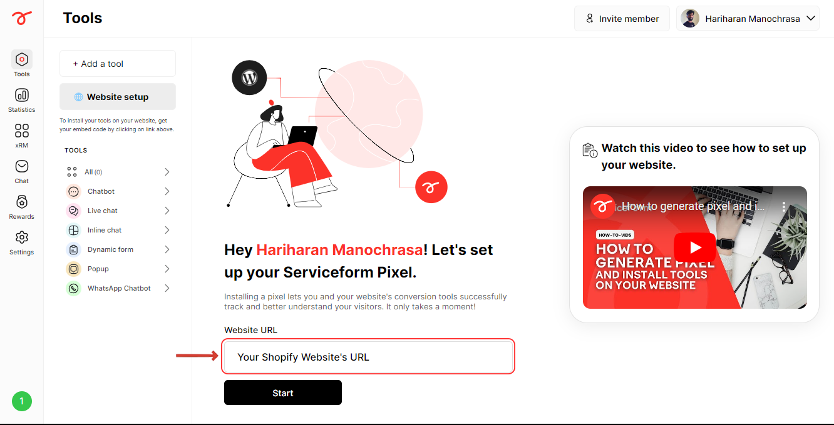
Task: Expand the WhatsApp Chatbot chevron
Action: (x=167, y=288)
